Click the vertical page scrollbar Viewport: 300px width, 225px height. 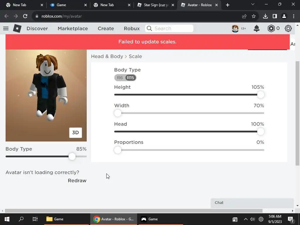(x=297, y=113)
